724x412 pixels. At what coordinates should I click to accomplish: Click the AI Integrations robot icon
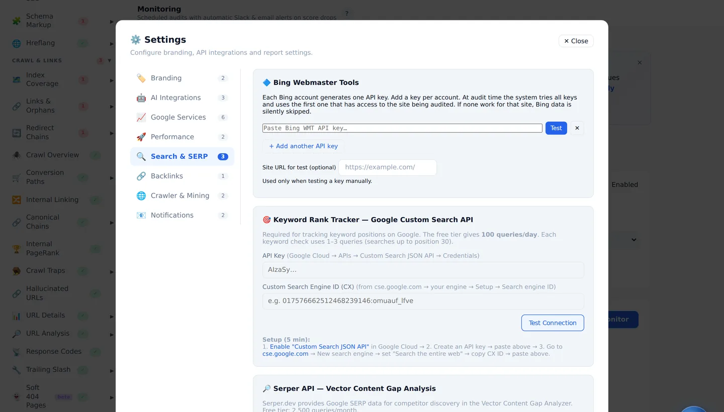141,97
